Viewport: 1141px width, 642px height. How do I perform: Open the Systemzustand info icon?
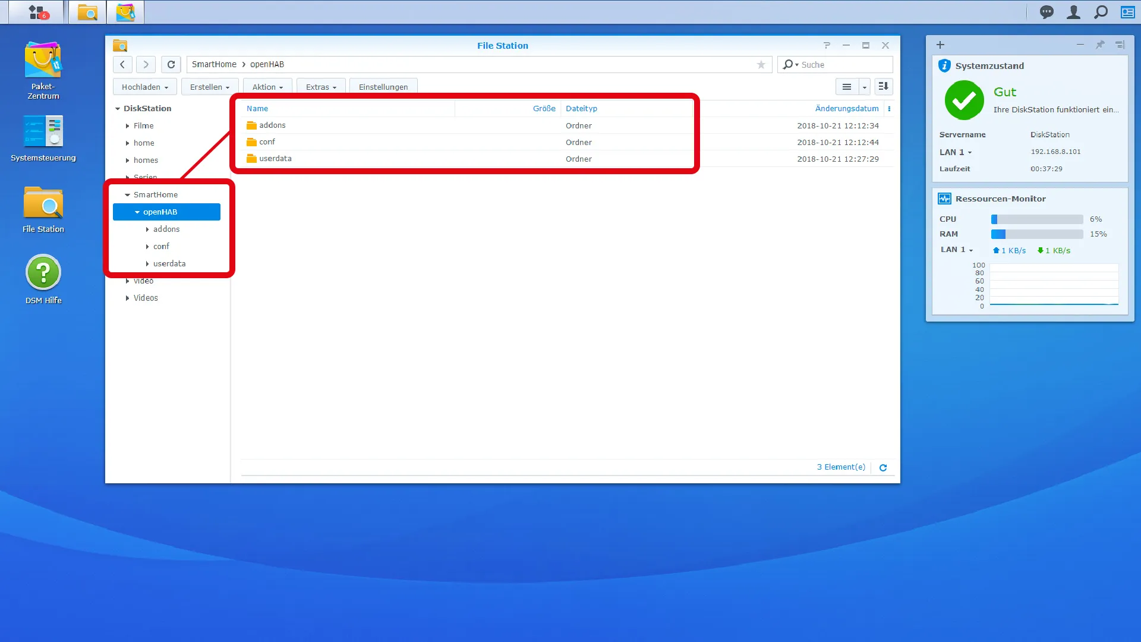tap(944, 65)
